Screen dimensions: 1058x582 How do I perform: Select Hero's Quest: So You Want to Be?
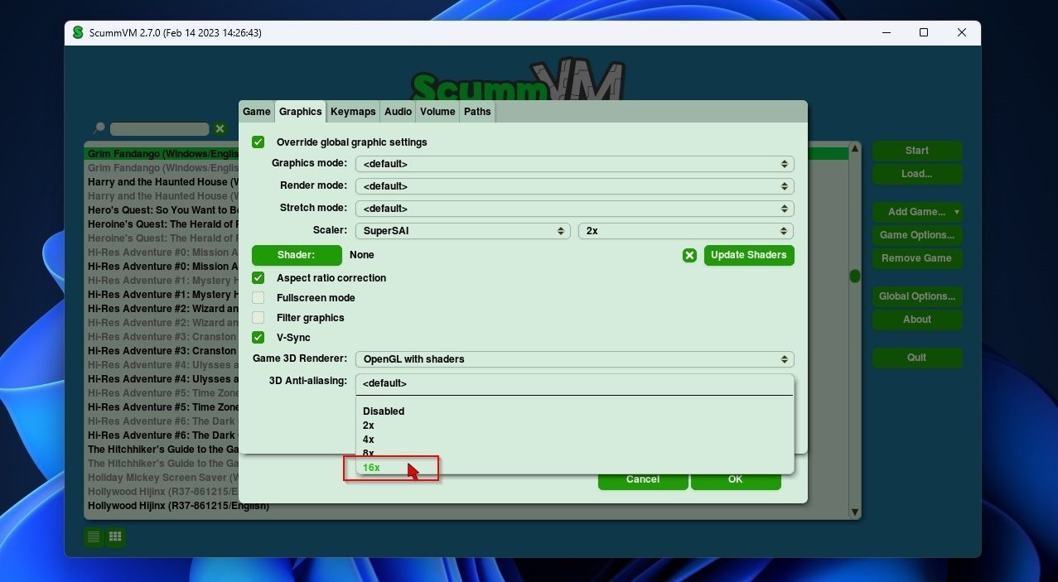162,210
